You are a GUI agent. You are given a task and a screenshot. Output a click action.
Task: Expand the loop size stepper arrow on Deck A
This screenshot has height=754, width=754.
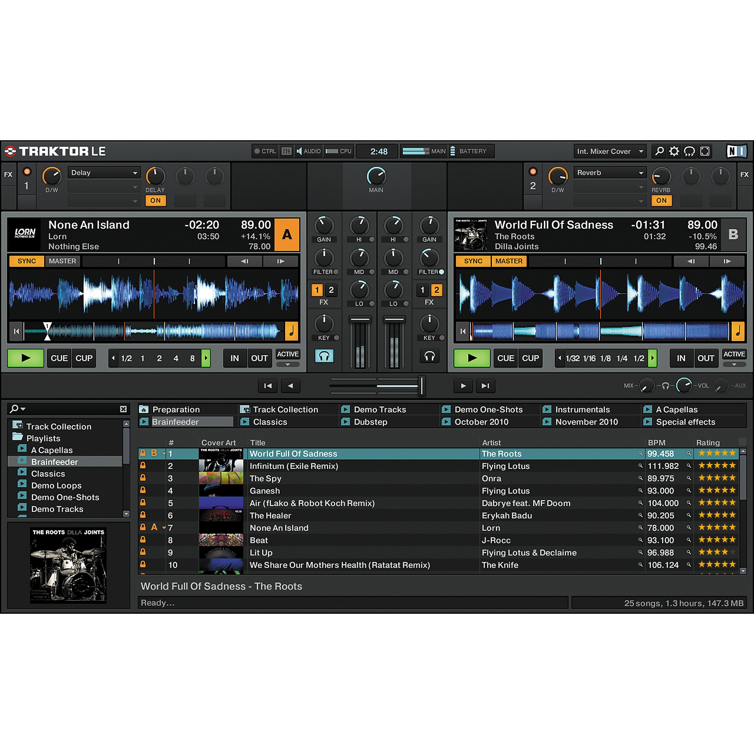pos(206,358)
